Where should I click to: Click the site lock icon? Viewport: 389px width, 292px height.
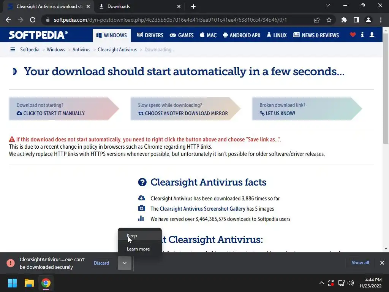(x=47, y=20)
